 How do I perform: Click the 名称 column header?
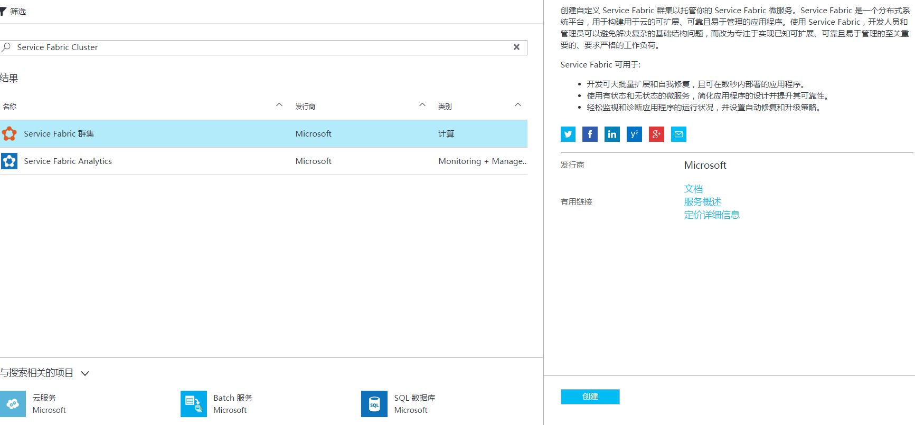10,107
